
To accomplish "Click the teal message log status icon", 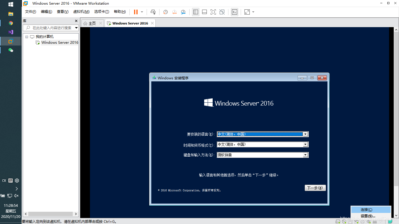I will (390, 222).
